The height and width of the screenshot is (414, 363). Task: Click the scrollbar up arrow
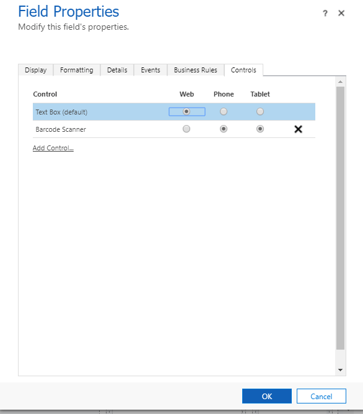341,82
